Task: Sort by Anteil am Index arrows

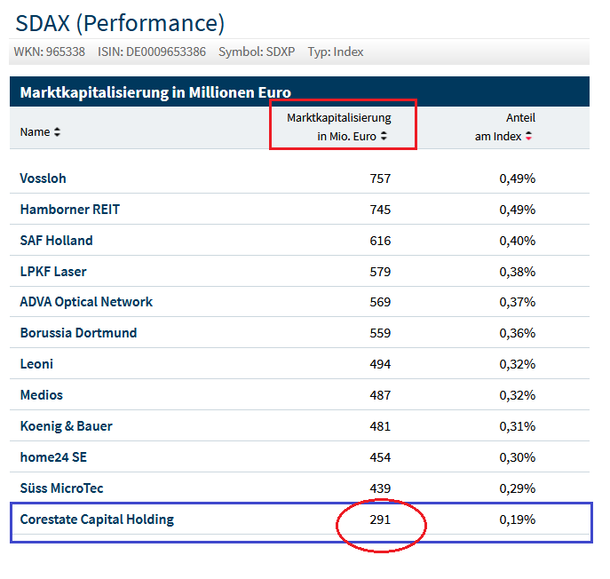Action: 529,137
